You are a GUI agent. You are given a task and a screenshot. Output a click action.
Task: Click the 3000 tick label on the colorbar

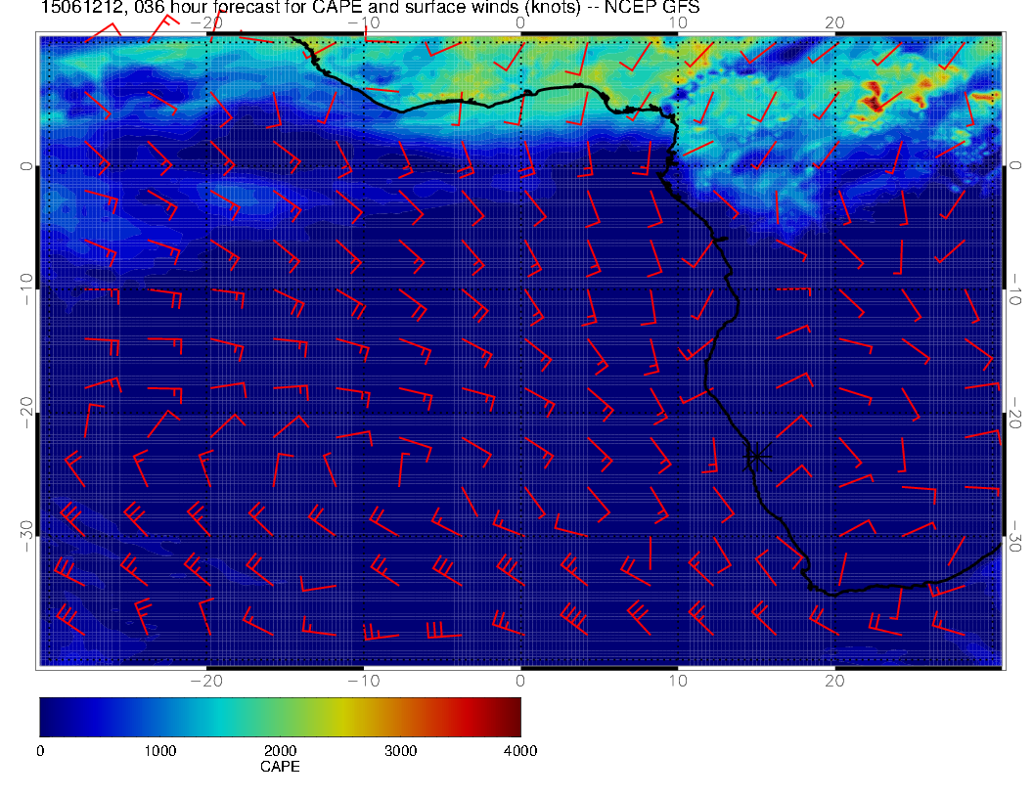(x=400, y=751)
